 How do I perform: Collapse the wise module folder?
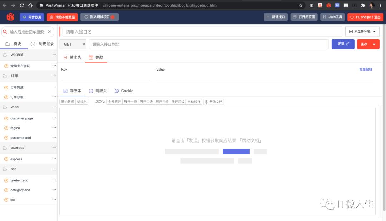tap(5, 107)
